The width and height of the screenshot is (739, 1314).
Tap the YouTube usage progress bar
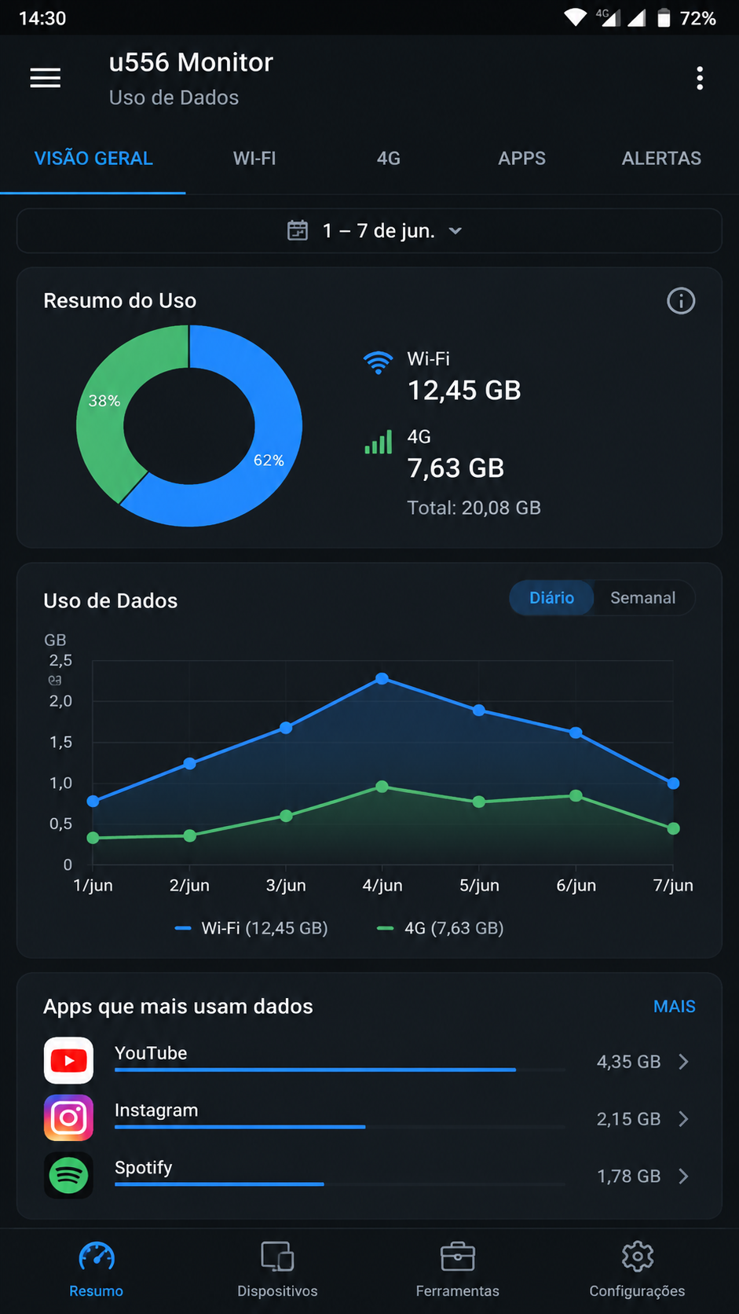click(340, 1070)
